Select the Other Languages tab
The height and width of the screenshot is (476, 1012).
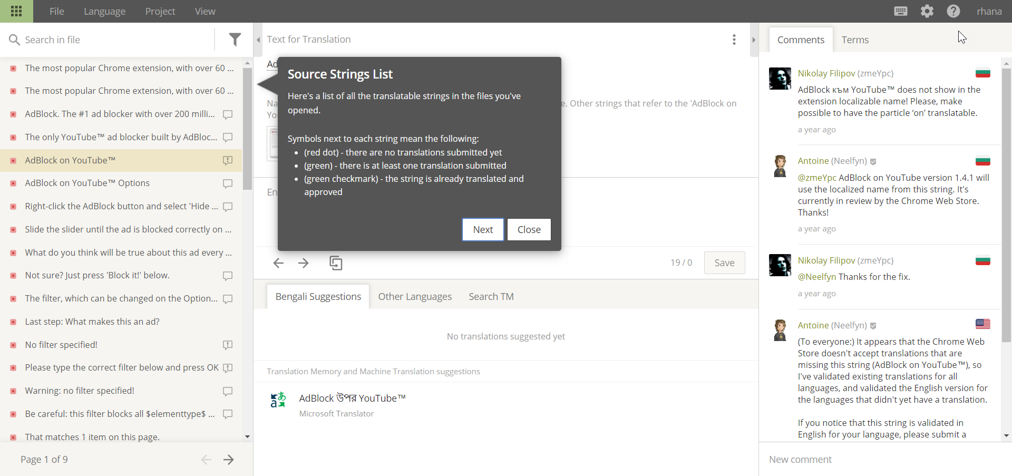415,296
